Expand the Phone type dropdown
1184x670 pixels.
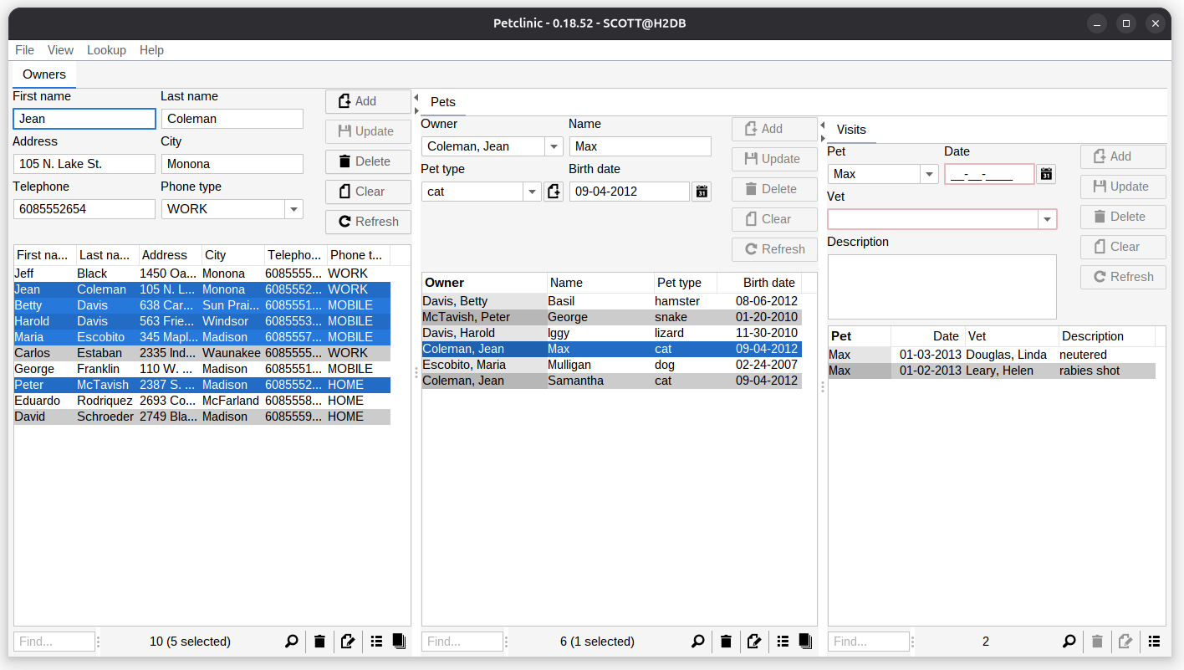[x=293, y=209]
